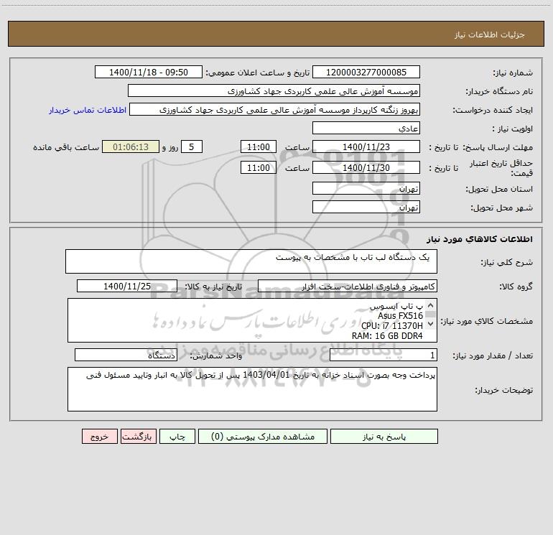Click remaining time countdown 01:06:13
Viewport: 553px width, 535px height.
(x=131, y=146)
